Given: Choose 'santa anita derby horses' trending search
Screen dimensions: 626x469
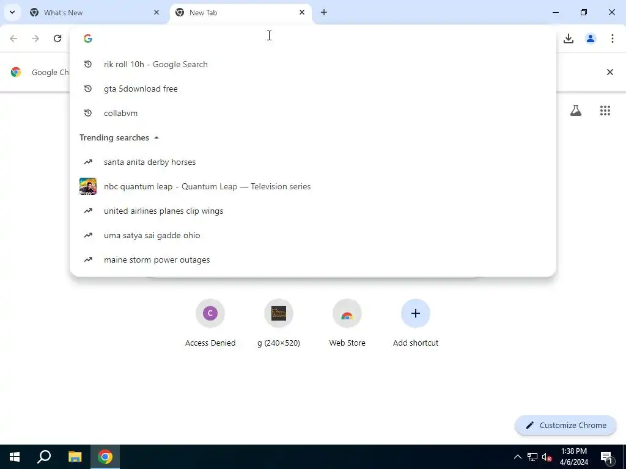Looking at the screenshot, I should tap(313, 162).
